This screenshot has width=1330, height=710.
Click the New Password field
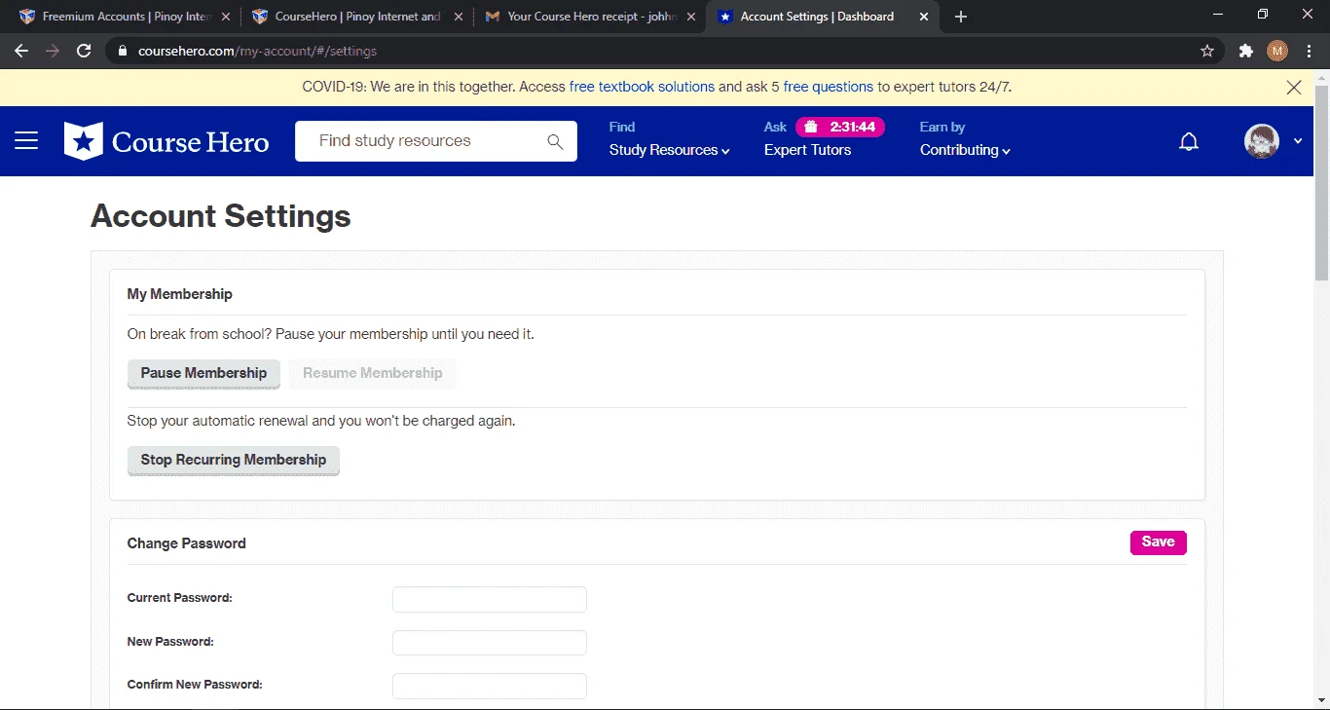(x=490, y=643)
